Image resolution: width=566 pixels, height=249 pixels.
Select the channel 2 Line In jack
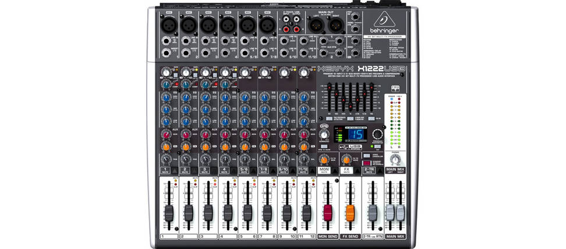coord(186,41)
